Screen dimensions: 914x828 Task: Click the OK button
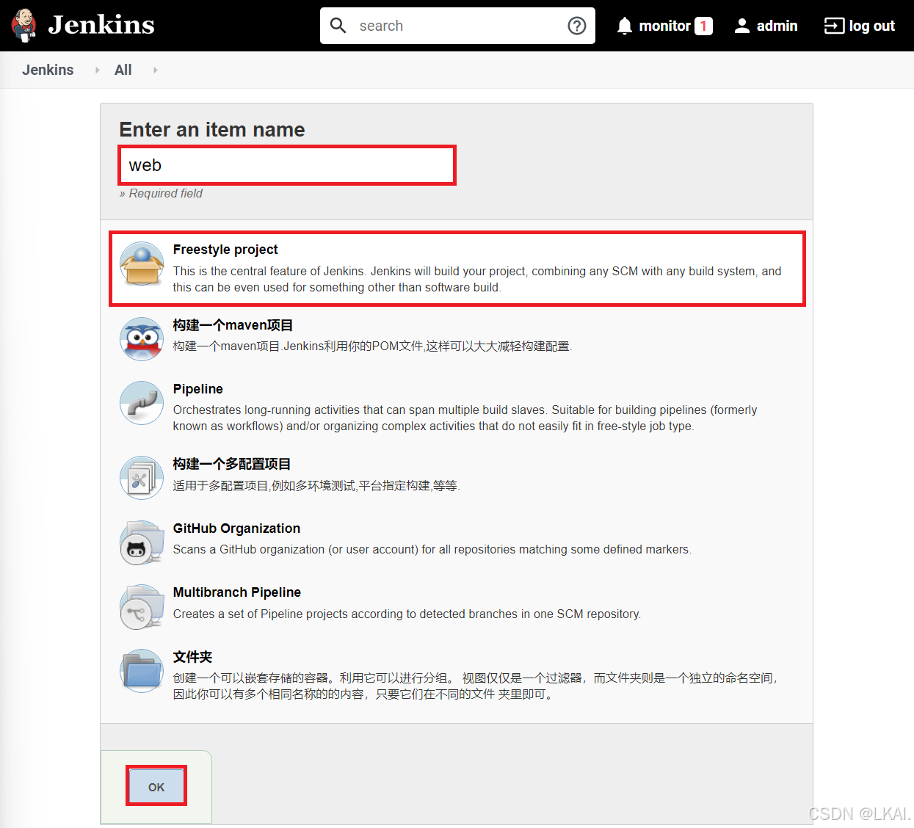click(156, 785)
